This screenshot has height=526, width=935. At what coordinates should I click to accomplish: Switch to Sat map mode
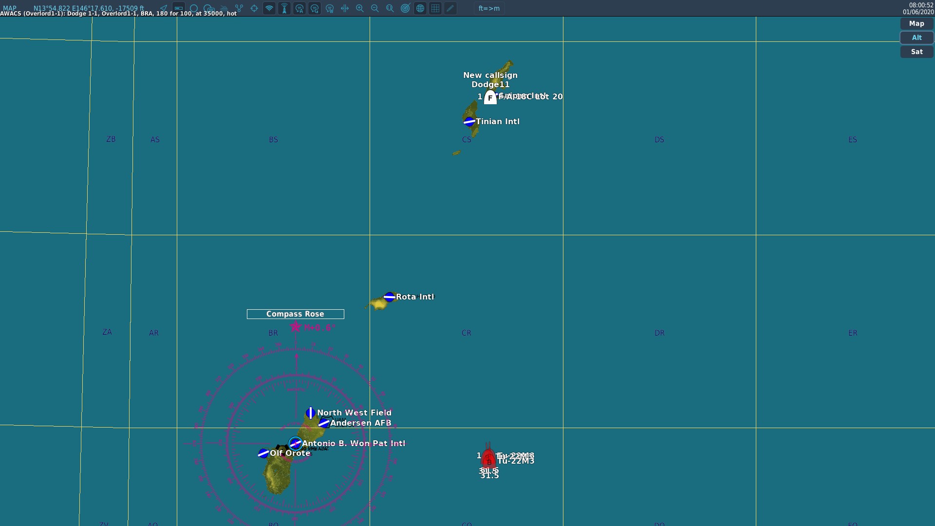point(916,52)
